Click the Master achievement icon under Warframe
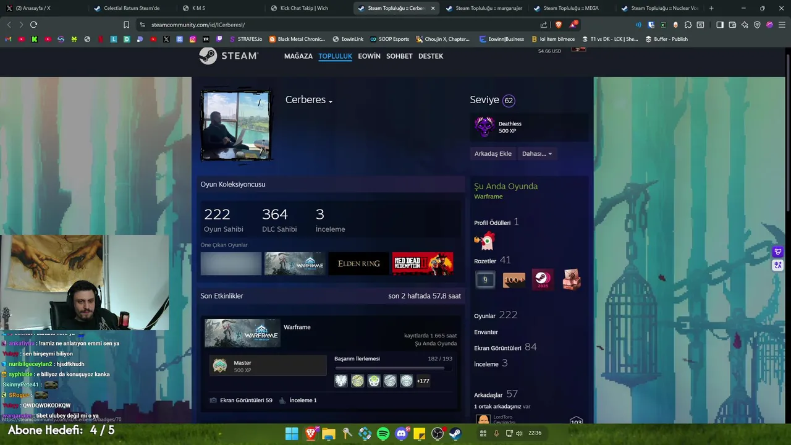 [220, 366]
